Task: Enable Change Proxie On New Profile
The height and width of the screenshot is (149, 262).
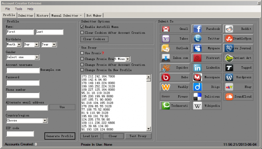Action: coord(82,70)
